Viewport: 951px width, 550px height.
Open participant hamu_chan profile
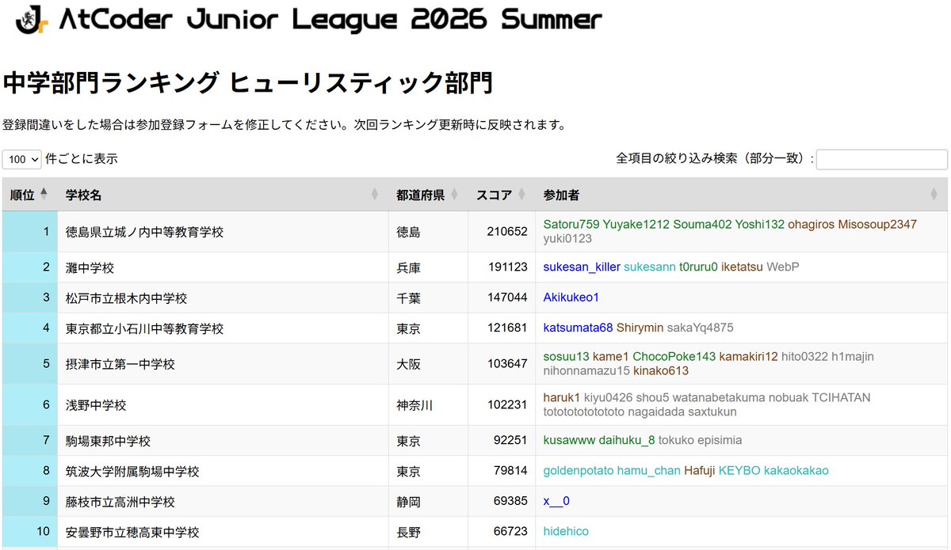(x=649, y=471)
